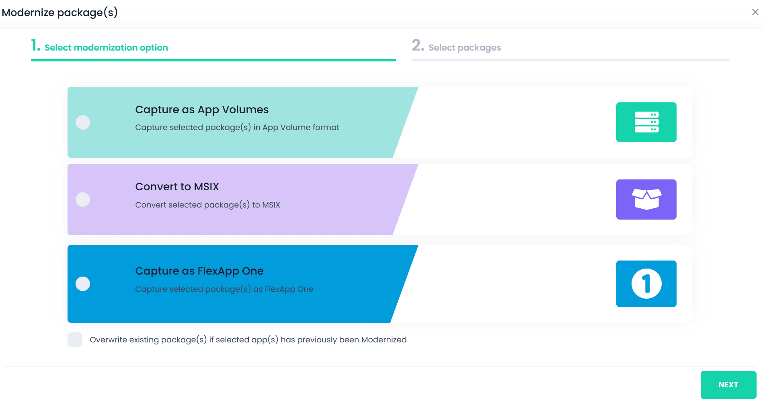The width and height of the screenshot is (763, 399).
Task: Click the "Capture selected package(s) as FlexApp One" text
Action: (x=224, y=289)
